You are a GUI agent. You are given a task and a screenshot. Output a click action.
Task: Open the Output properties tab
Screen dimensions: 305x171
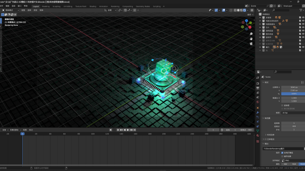(x=258, y=88)
